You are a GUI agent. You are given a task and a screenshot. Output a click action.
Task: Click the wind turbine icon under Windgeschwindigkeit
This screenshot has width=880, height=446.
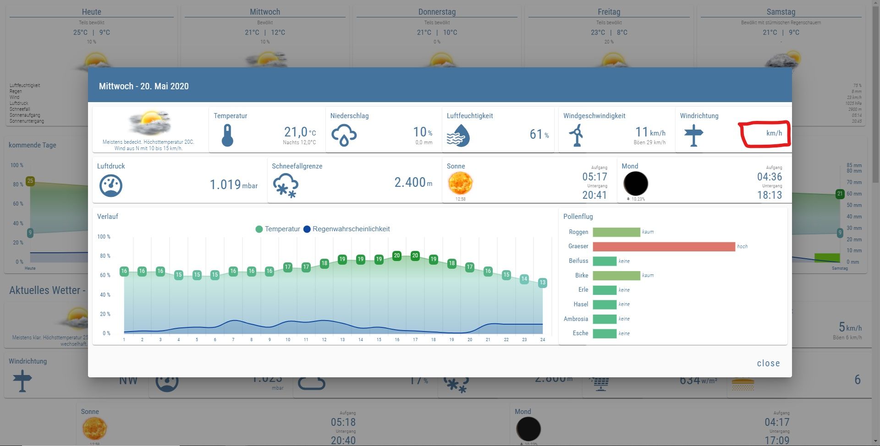click(x=576, y=136)
